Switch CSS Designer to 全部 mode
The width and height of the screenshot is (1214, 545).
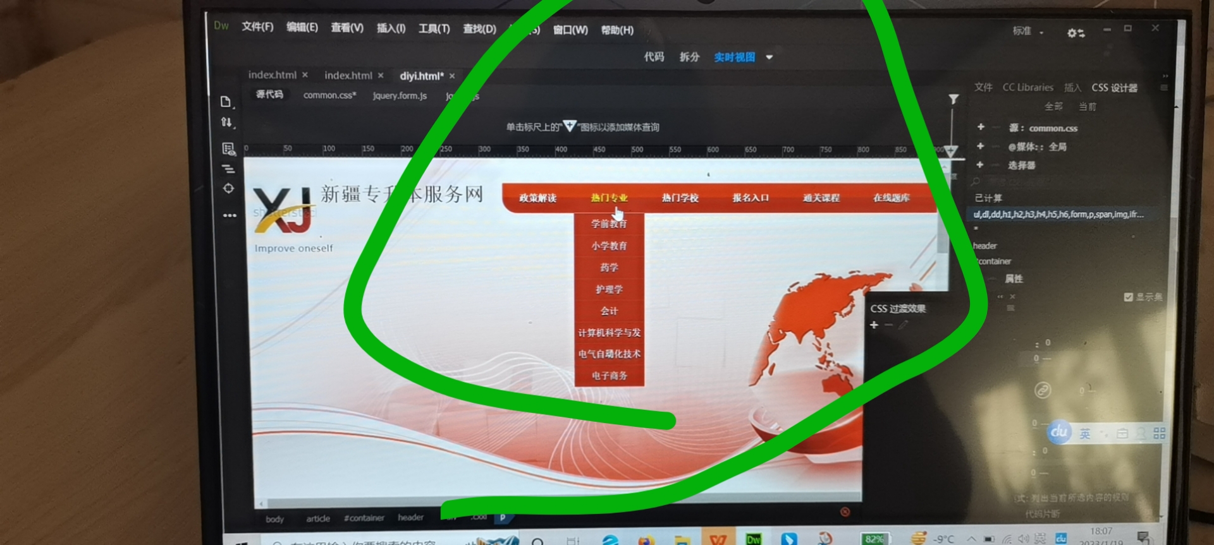pyautogui.click(x=1053, y=106)
